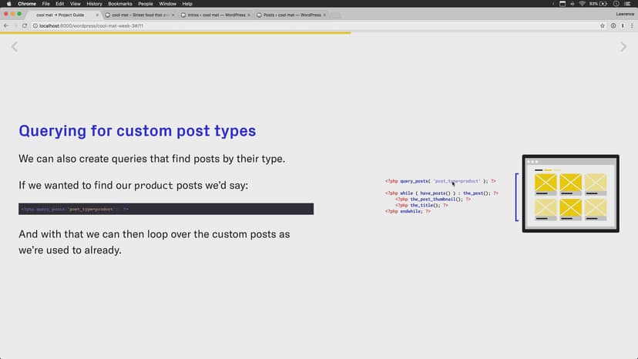This screenshot has height=359, width=638.
Task: Click the volume icon in the menu bar
Action: coord(571,4)
